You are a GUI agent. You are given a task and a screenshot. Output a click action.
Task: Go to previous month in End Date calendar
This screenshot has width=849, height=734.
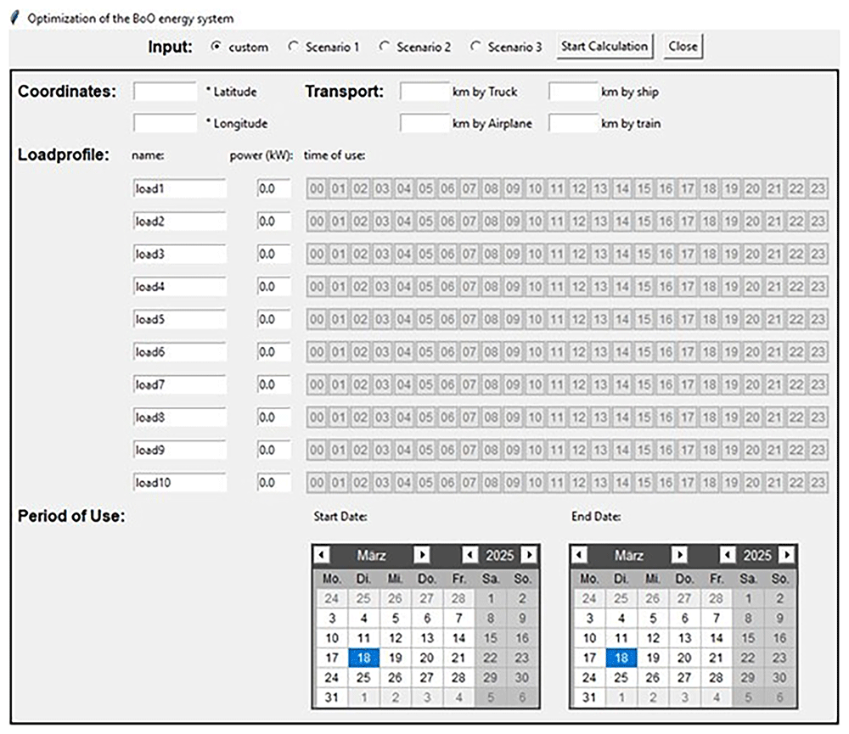(x=579, y=555)
